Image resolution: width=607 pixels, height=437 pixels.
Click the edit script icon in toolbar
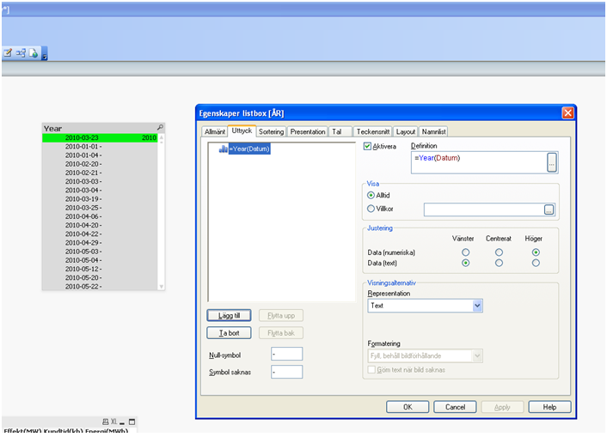tap(8, 53)
